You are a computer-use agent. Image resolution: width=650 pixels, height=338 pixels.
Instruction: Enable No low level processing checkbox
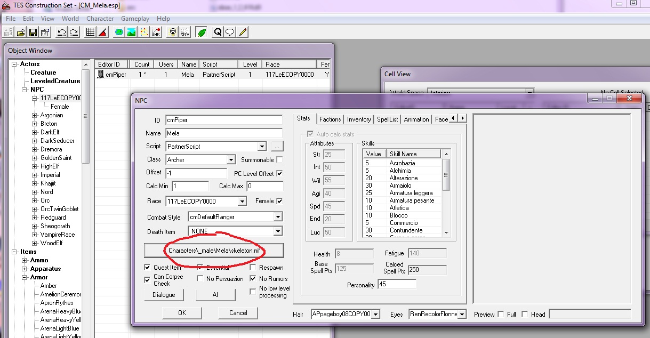(x=253, y=292)
